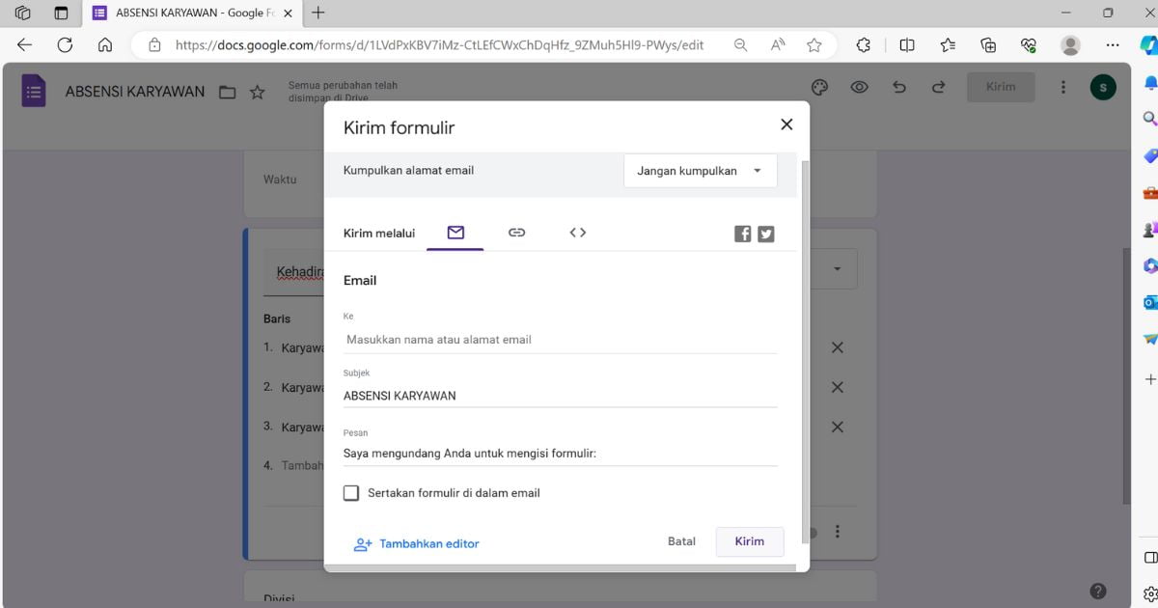The width and height of the screenshot is (1158, 608).
Task: Open the Forms more options menu
Action: click(1063, 87)
